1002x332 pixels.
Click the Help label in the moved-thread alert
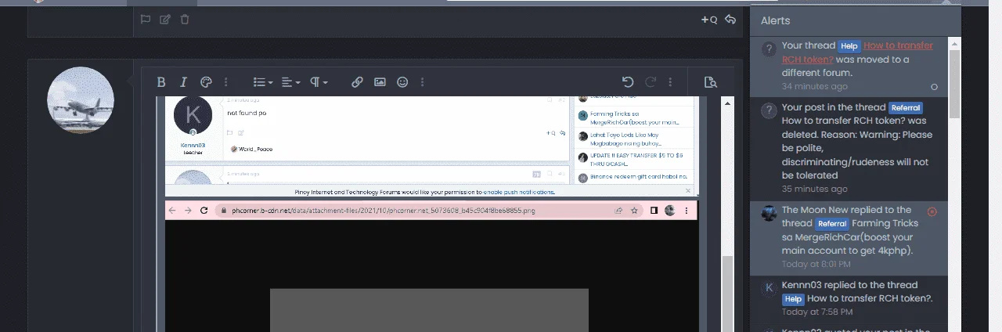tap(849, 46)
